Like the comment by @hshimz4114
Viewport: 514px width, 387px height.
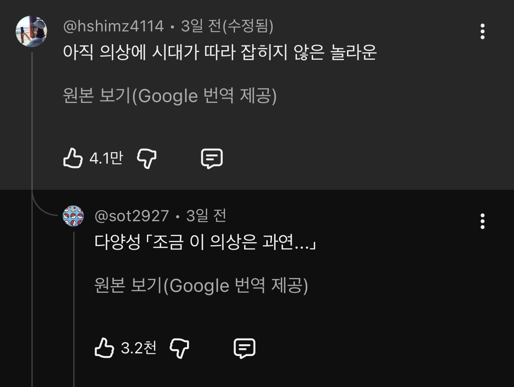pos(72,158)
